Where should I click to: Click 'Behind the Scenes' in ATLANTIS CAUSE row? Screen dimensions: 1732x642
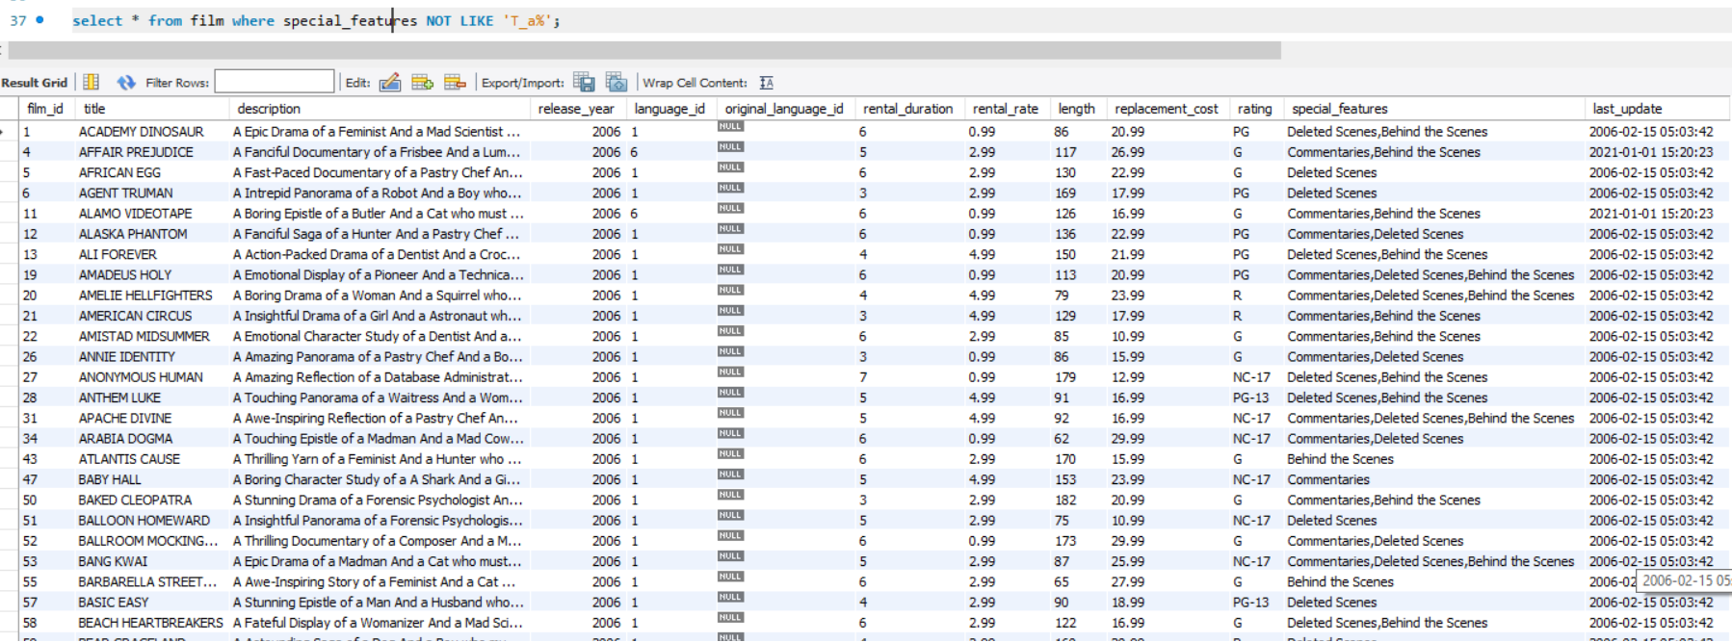click(x=1340, y=459)
